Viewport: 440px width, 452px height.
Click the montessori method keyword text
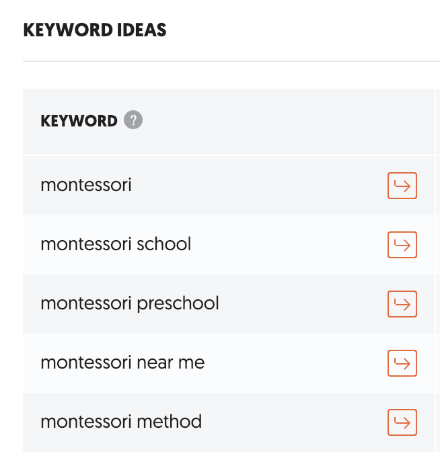(121, 422)
